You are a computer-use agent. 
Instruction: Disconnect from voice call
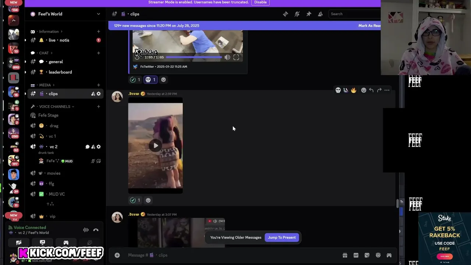[96, 230]
